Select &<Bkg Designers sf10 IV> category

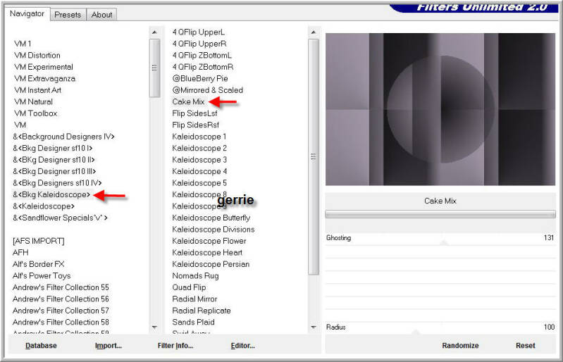[x=57, y=182]
